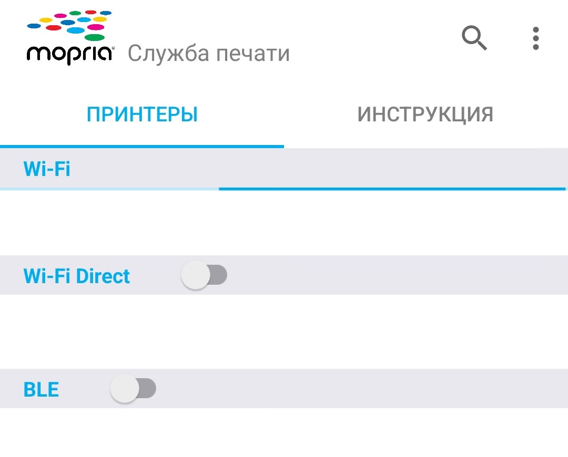Turn on the BLE switch
Image resolution: width=568 pixels, height=457 pixels.
133,389
